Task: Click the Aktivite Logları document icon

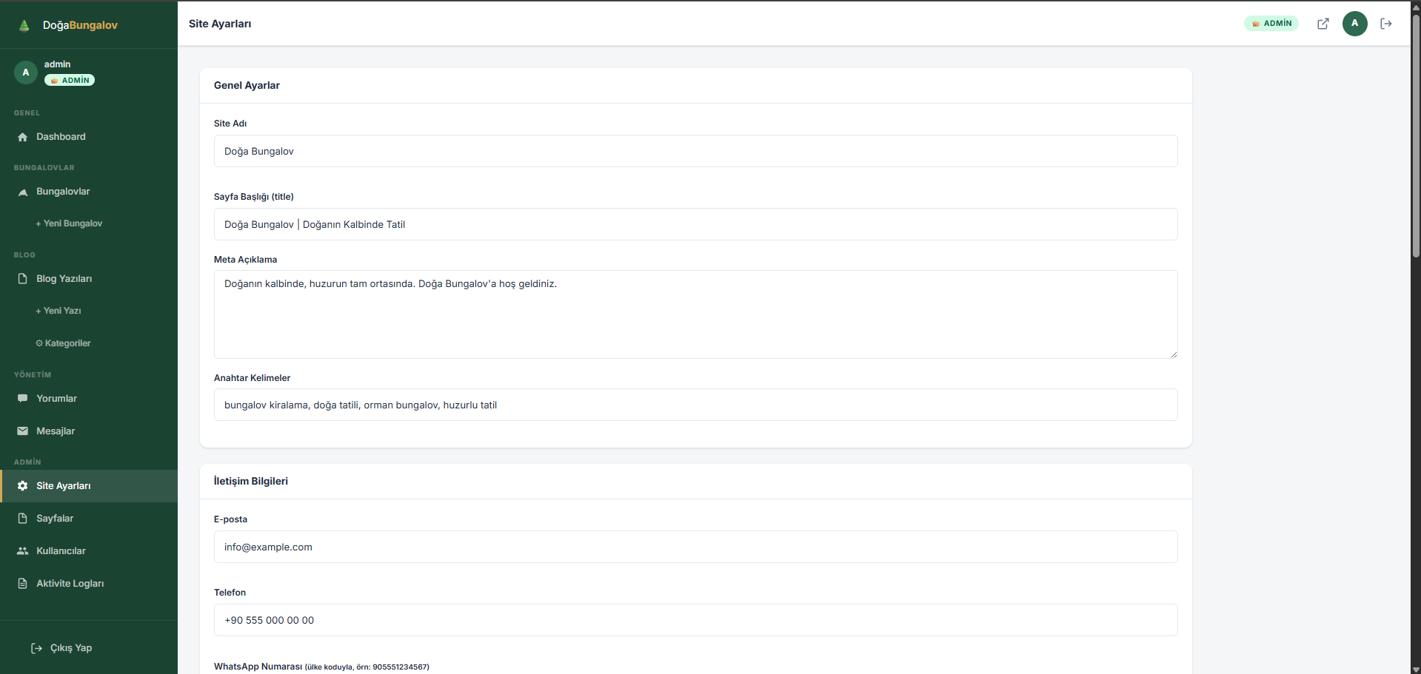Action: point(23,584)
